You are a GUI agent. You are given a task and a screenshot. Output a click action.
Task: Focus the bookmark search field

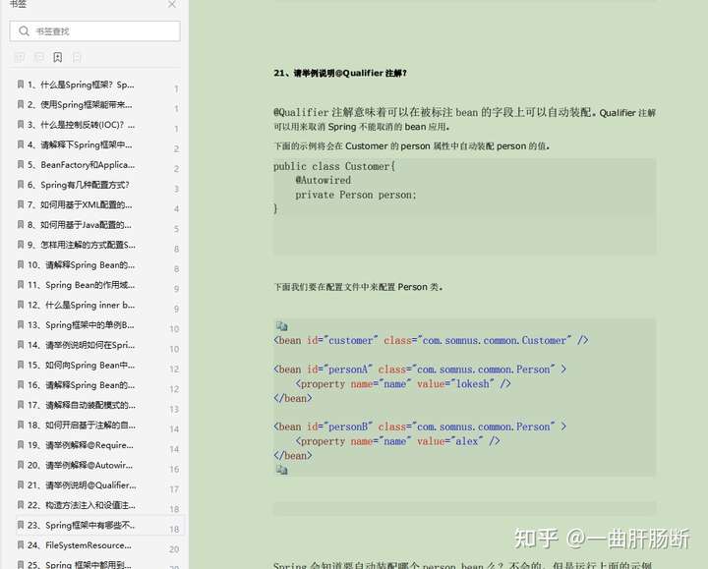pos(94,31)
